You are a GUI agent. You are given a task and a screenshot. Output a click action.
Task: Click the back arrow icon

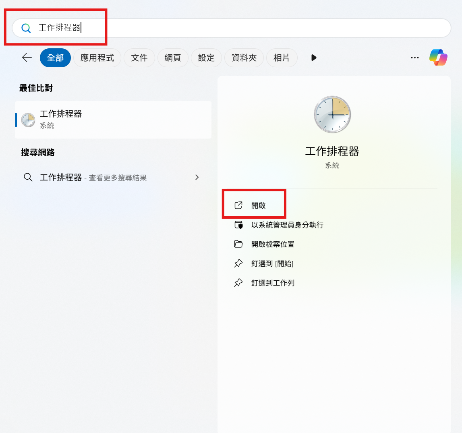27,58
